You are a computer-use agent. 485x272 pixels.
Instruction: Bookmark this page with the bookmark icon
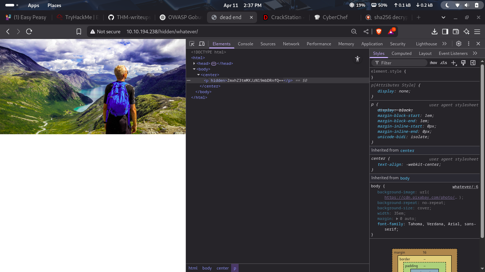click(79, 32)
